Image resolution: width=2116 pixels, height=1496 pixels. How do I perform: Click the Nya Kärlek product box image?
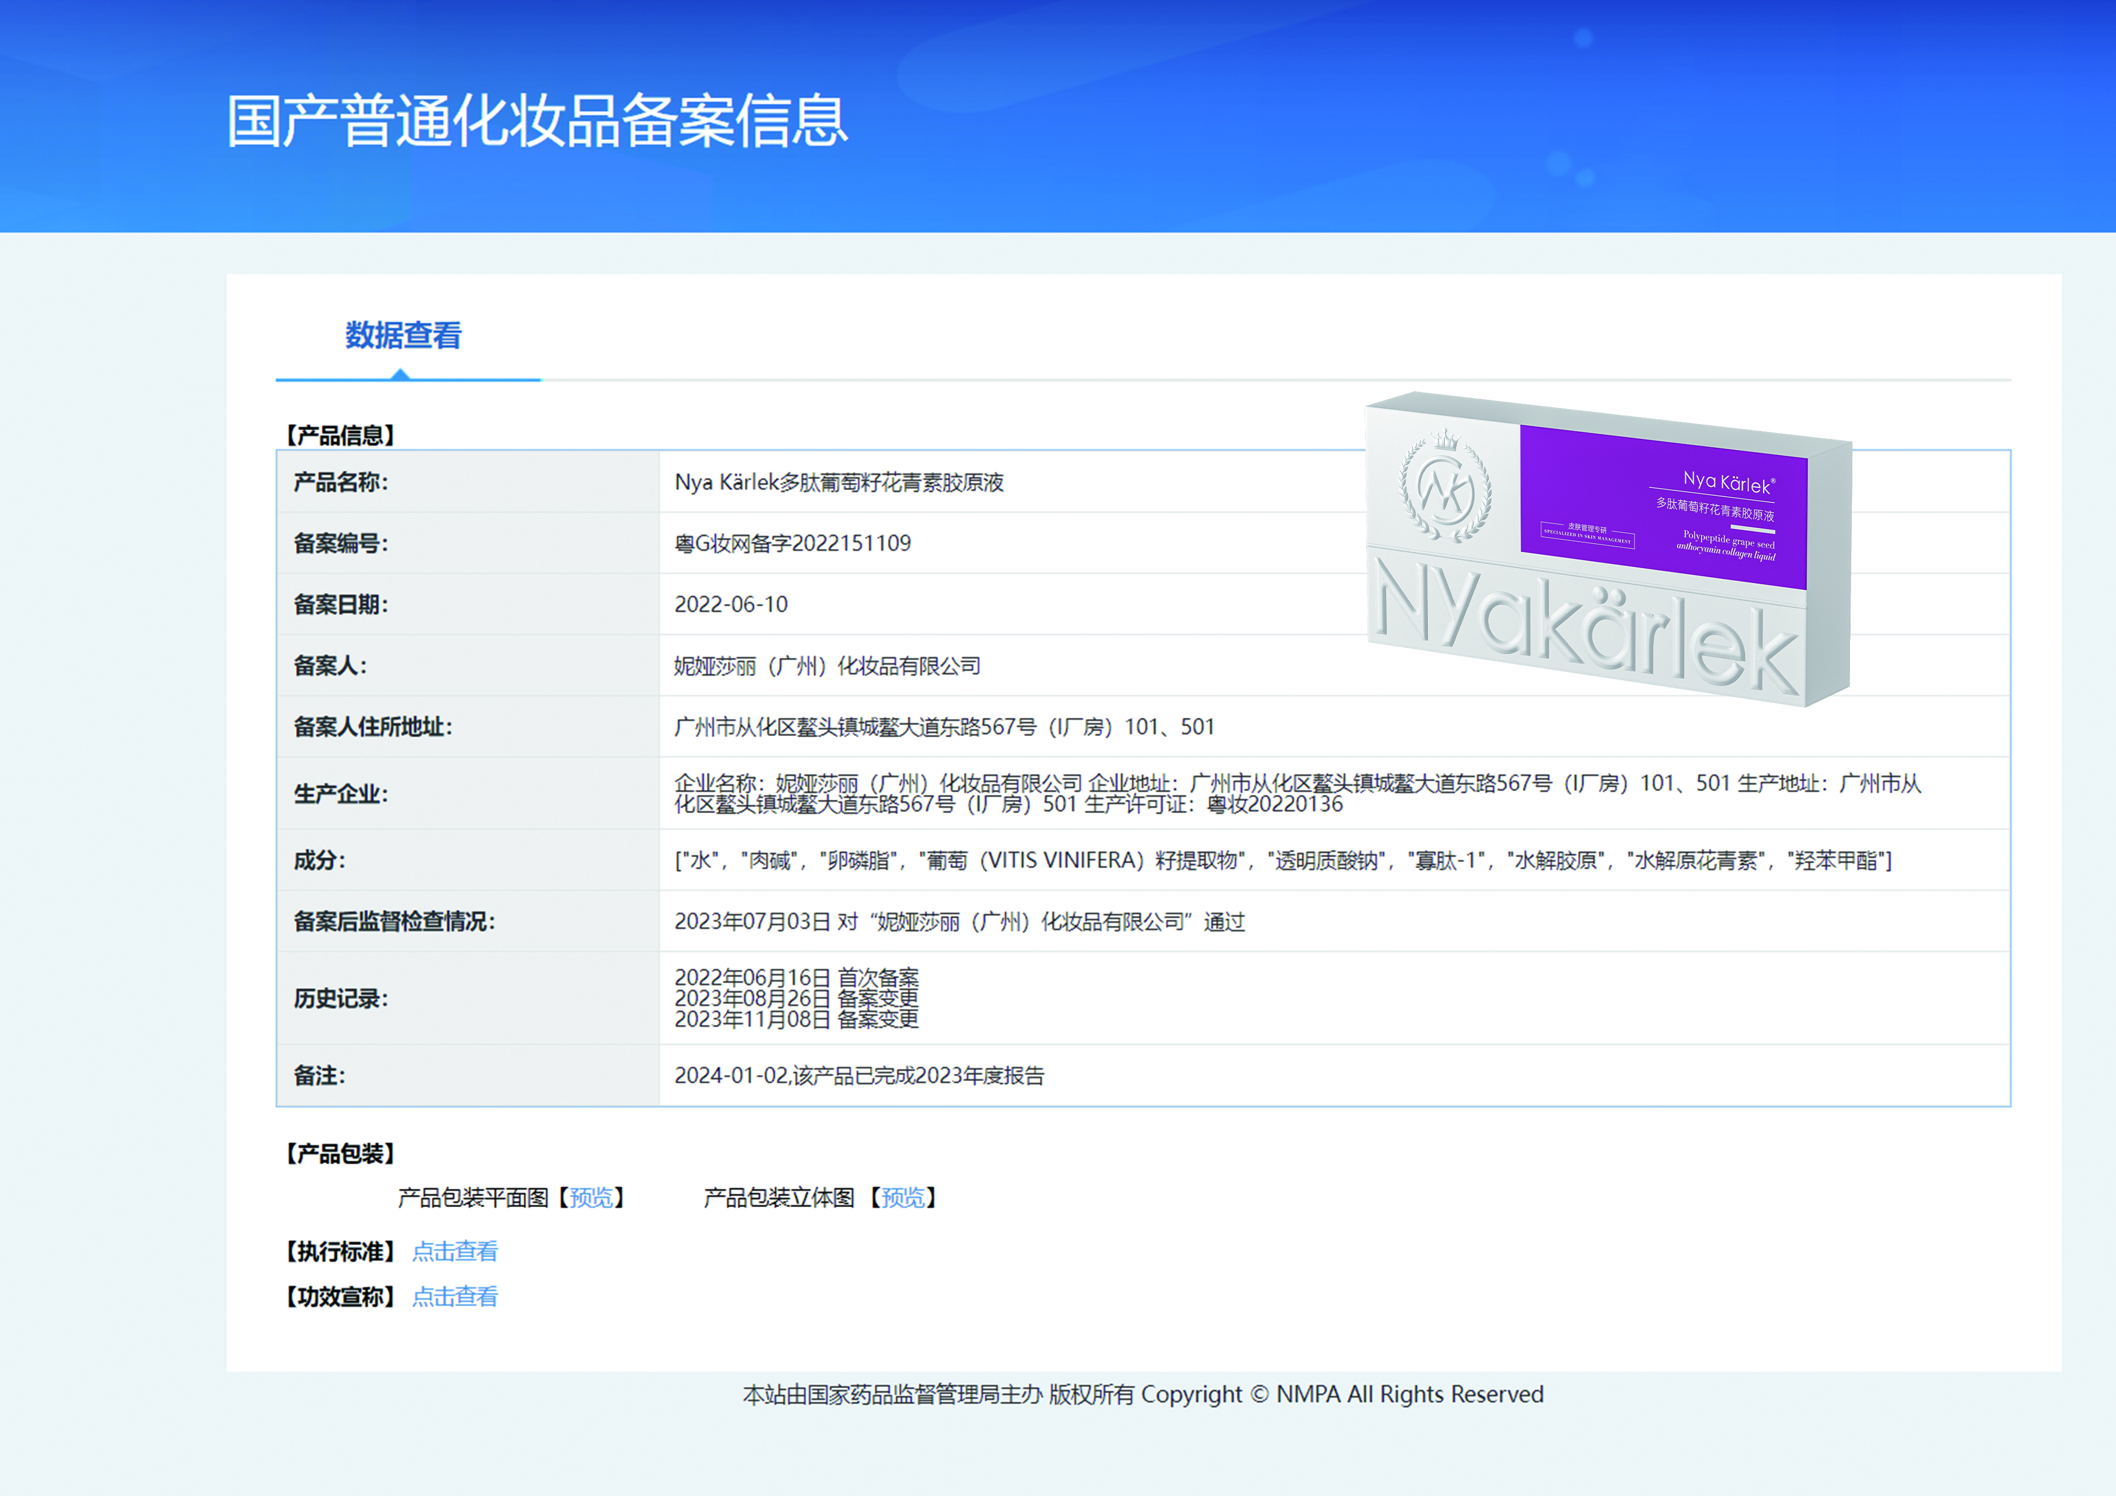click(1608, 550)
